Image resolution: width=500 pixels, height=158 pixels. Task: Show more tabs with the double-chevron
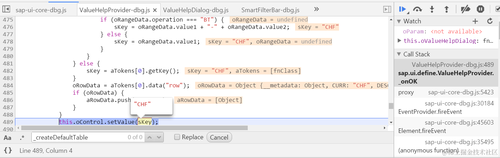316,9
